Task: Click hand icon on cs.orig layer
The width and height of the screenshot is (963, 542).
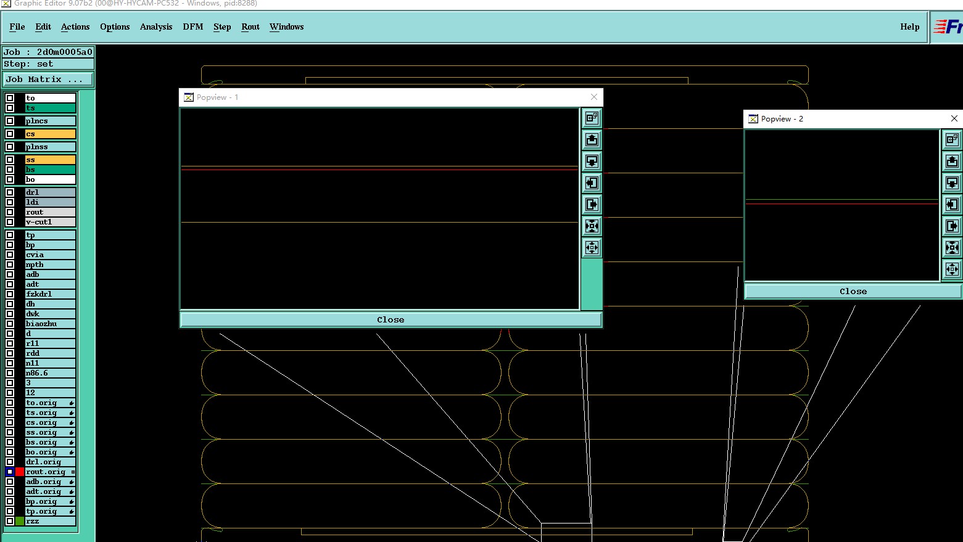Action: click(x=72, y=422)
